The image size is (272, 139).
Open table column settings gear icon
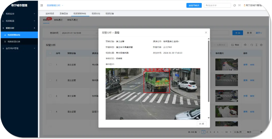261,45
